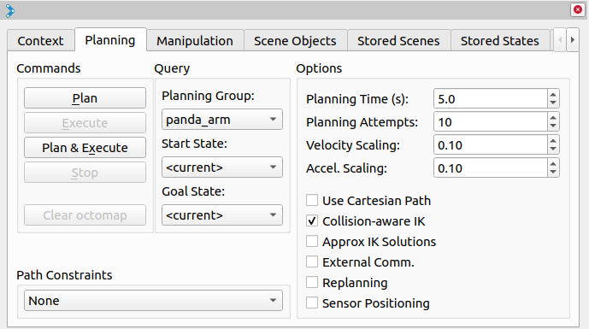Open the Path Constraints dropdown
Viewport: 589px width, 329px height.
(x=153, y=301)
